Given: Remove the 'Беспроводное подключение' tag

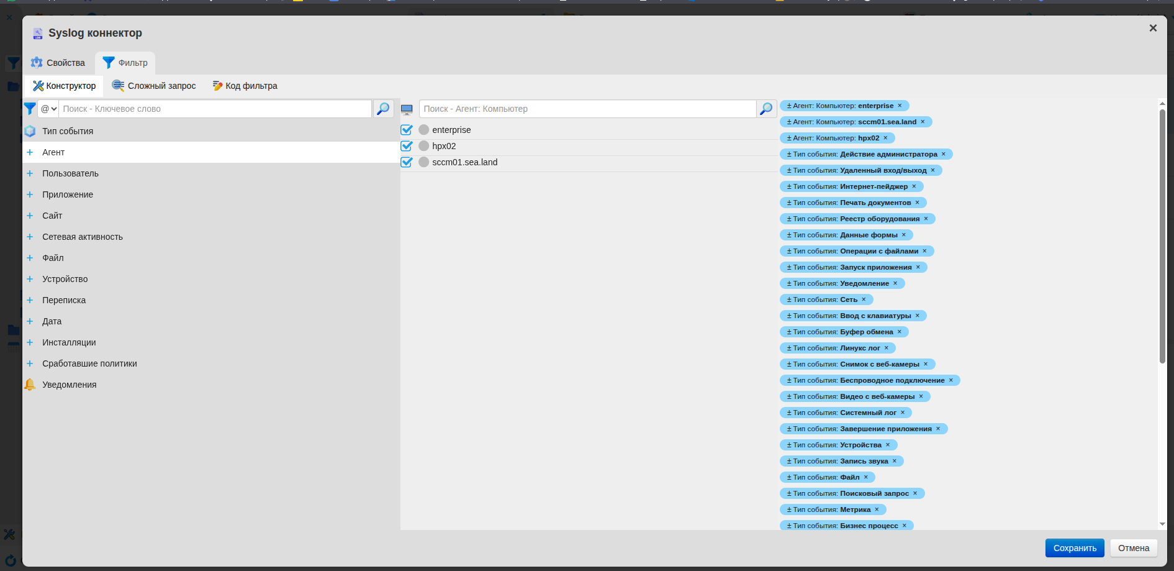Looking at the screenshot, I should pyautogui.click(x=951, y=380).
